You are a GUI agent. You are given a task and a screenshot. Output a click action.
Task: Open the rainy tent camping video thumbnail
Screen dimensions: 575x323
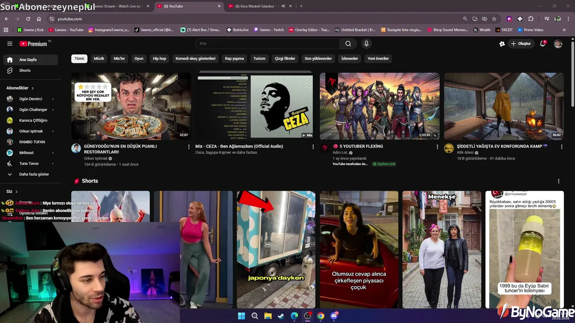click(504, 106)
